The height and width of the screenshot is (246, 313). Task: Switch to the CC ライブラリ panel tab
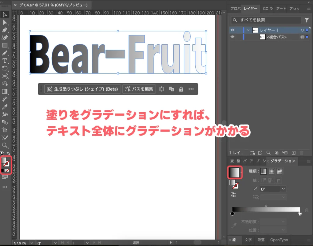coord(267,9)
